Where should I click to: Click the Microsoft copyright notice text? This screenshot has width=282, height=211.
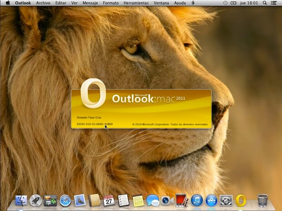click(x=170, y=124)
